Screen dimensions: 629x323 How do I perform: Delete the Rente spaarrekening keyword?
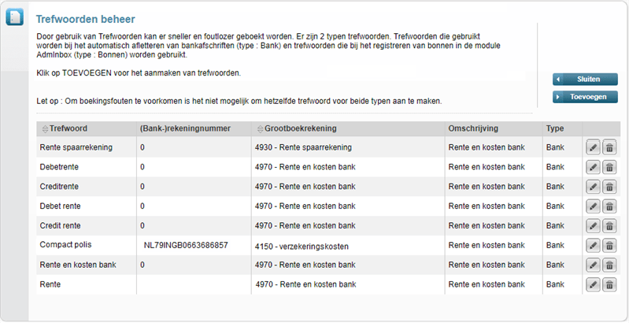pyautogui.click(x=609, y=147)
